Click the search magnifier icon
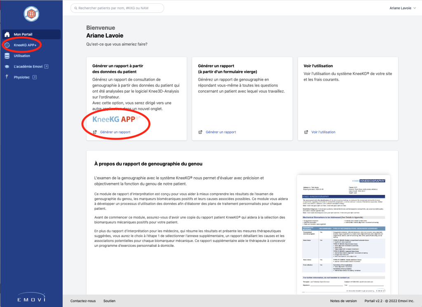 click(x=76, y=8)
